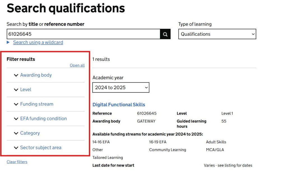Click the Clear filters link
Screen dimensions: 287x176
17,162
